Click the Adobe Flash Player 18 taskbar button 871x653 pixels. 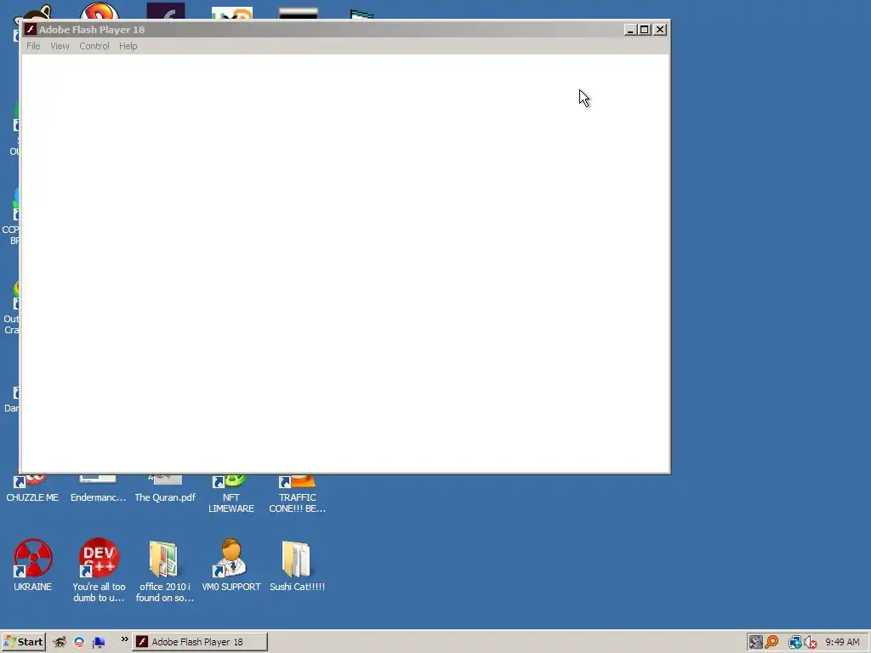point(200,642)
